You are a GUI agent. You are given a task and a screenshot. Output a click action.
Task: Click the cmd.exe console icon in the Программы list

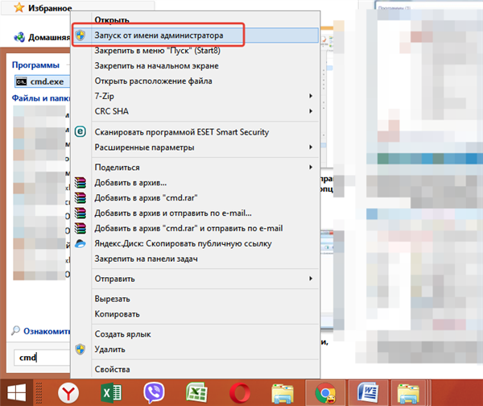pos(21,81)
